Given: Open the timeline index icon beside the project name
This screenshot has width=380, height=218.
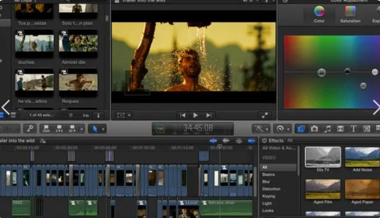Looking at the screenshot, I should pos(42,141).
